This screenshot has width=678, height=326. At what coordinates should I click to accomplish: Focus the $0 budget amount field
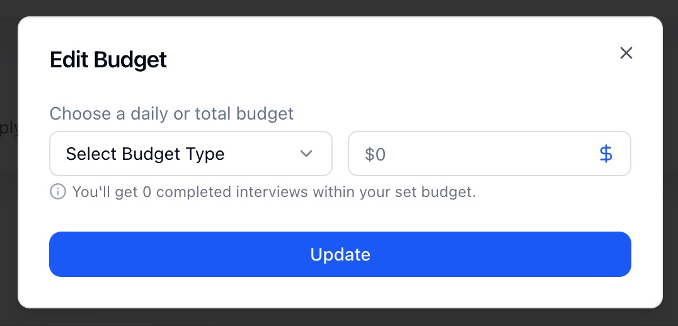[473, 154]
